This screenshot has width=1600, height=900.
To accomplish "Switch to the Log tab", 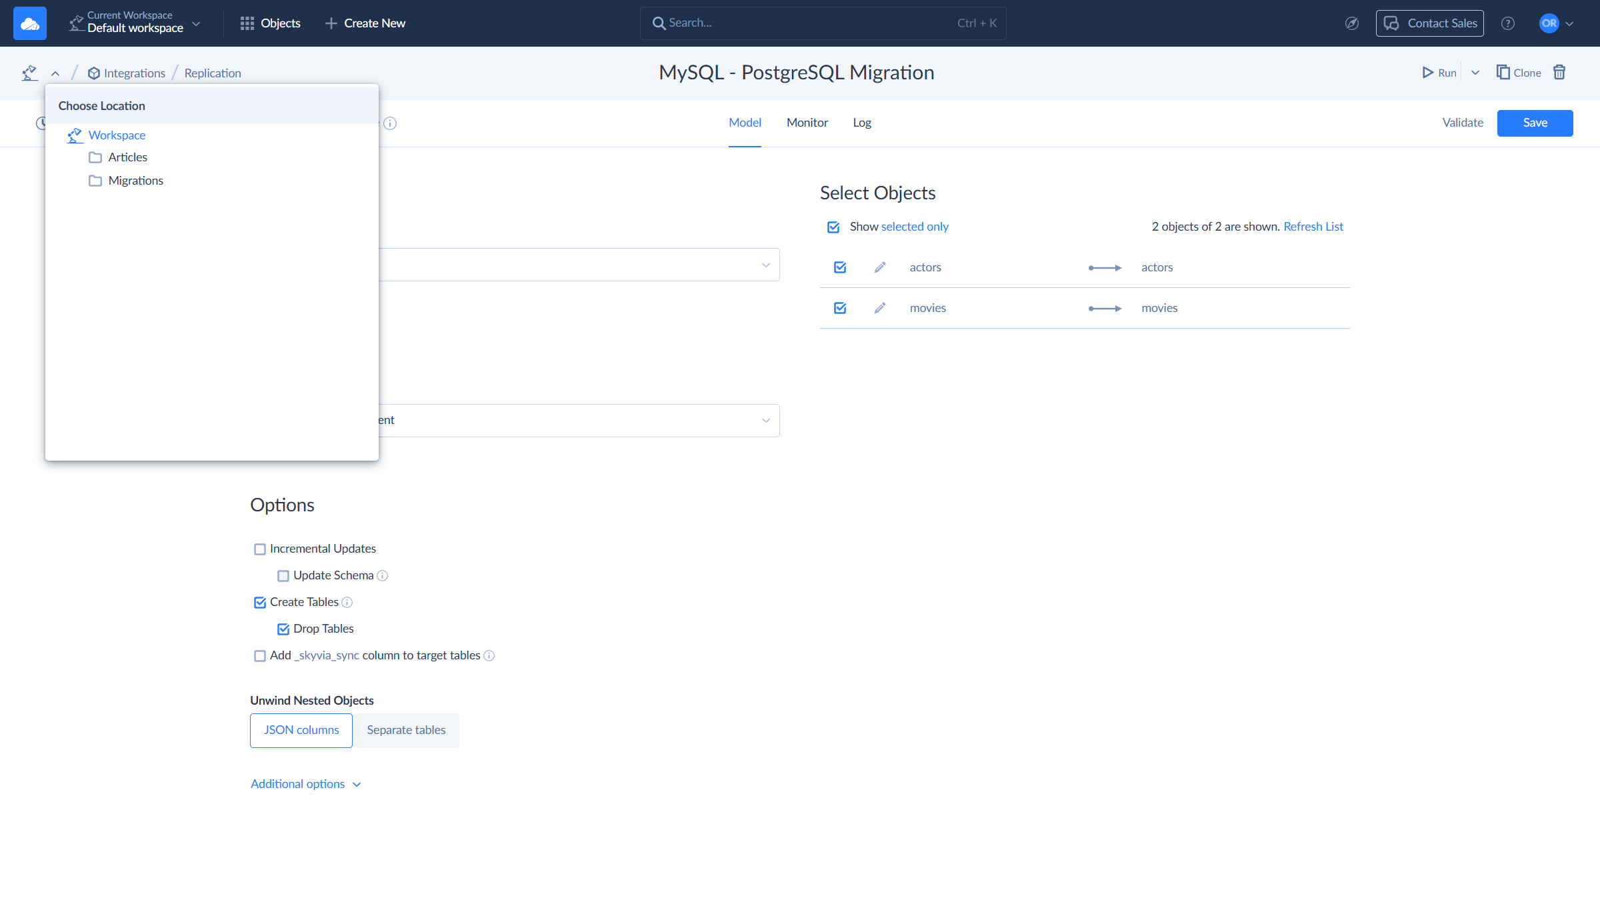I will point(862,123).
